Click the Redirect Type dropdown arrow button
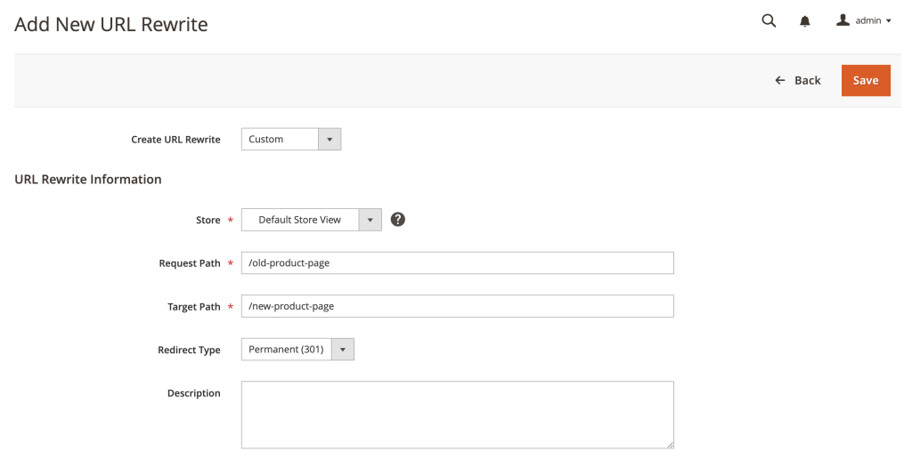Viewport: 912px width, 460px height. (x=343, y=350)
